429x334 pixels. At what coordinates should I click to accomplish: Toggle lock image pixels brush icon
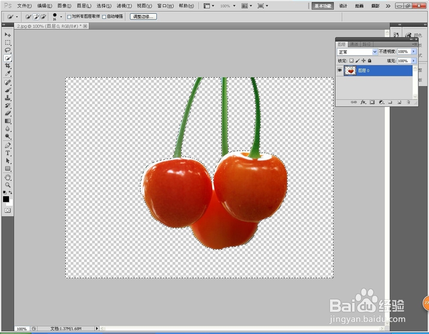(x=357, y=60)
